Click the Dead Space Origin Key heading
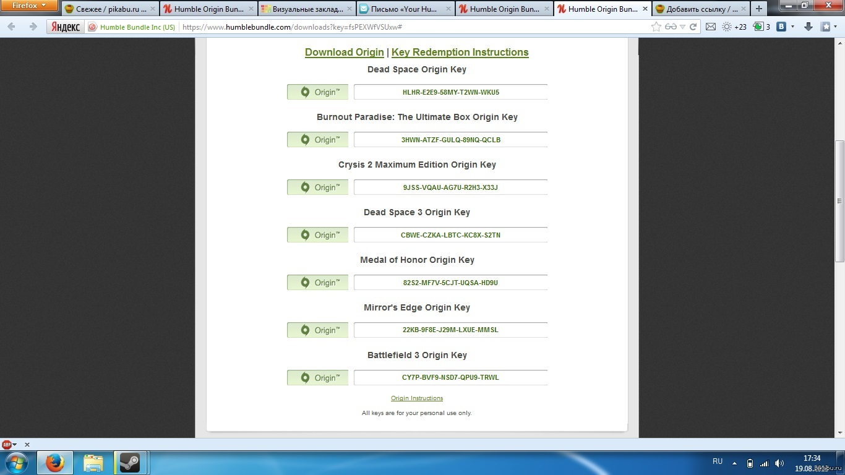The image size is (845, 475). [x=417, y=69]
